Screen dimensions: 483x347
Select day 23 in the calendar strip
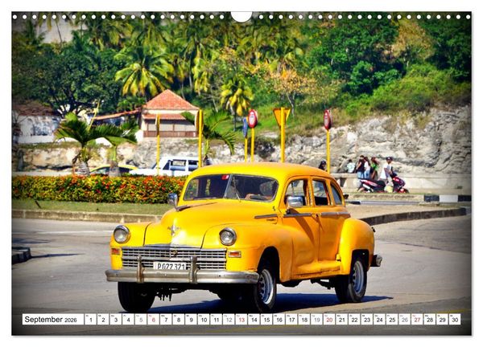point(367,320)
